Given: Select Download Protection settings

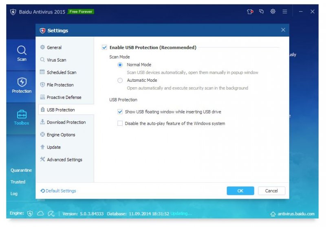Looking at the screenshot, I should click(x=66, y=122).
